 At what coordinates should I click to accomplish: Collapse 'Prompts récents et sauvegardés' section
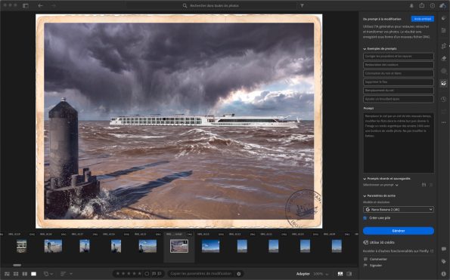click(365, 179)
